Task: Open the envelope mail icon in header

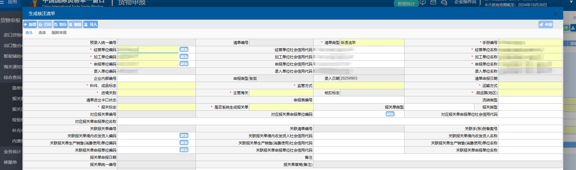Action: coord(433,2)
